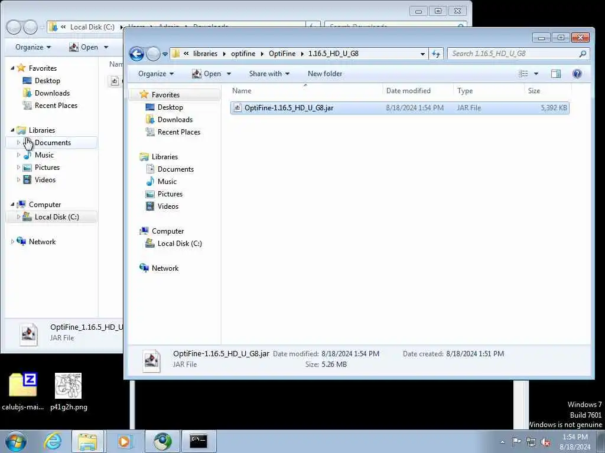Open address bar history dropdown arrow

click(x=422, y=54)
